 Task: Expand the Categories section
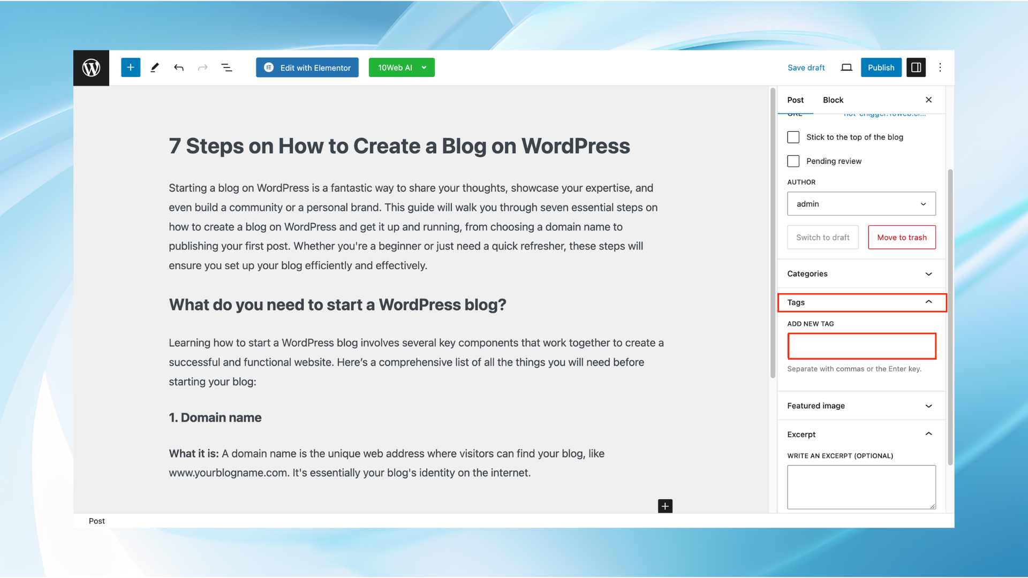(x=861, y=273)
